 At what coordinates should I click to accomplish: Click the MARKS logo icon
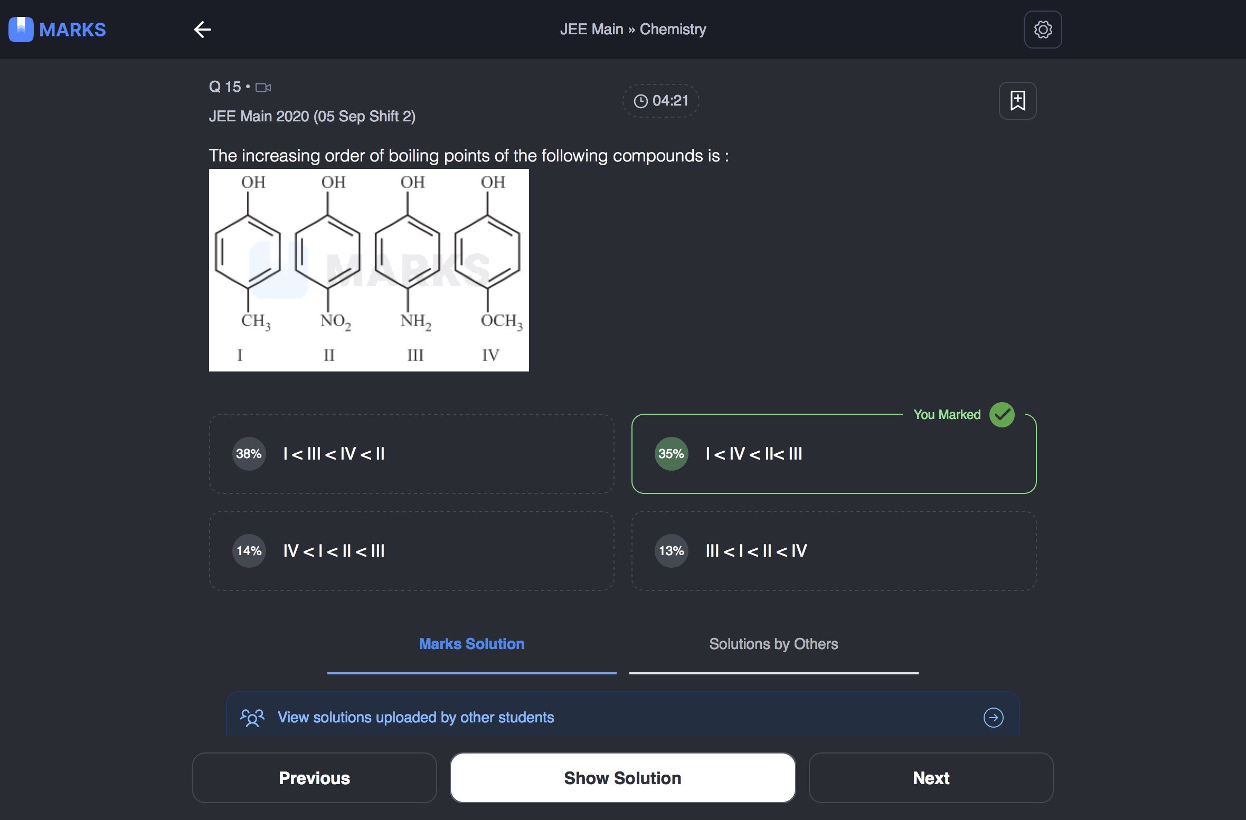(x=21, y=30)
